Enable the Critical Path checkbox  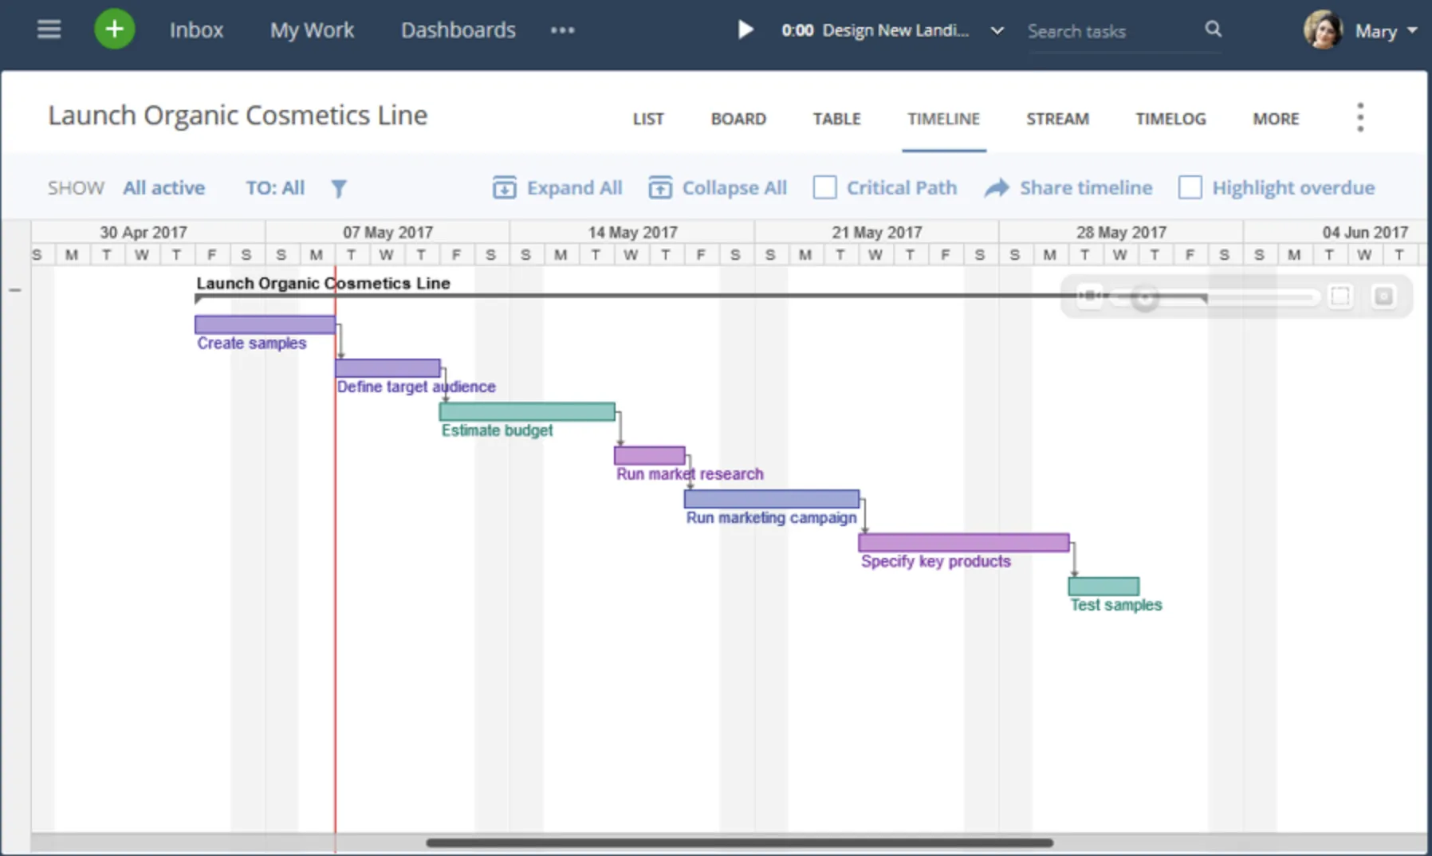pyautogui.click(x=825, y=187)
